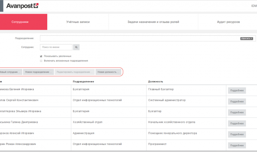Open the "сбросить" dropdown in department field
The width and height of the screenshot is (257, 153).
click(247, 39)
